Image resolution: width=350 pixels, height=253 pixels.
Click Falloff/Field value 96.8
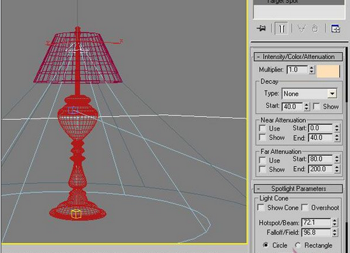pos(316,233)
